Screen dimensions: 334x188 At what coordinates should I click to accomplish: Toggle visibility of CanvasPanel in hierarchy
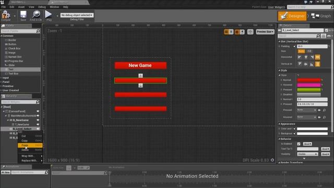coord(38,111)
